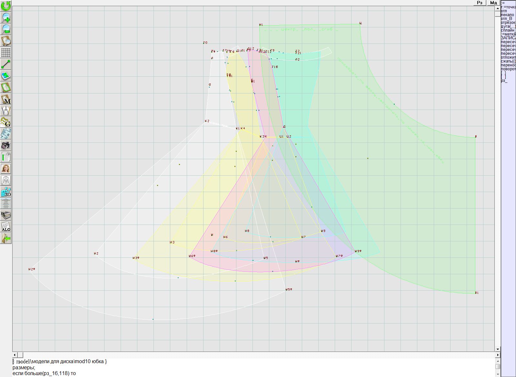Image resolution: width=516 pixels, height=377 pixels.
Task: Choose 'поворот' in the command list
Action: (x=508, y=69)
